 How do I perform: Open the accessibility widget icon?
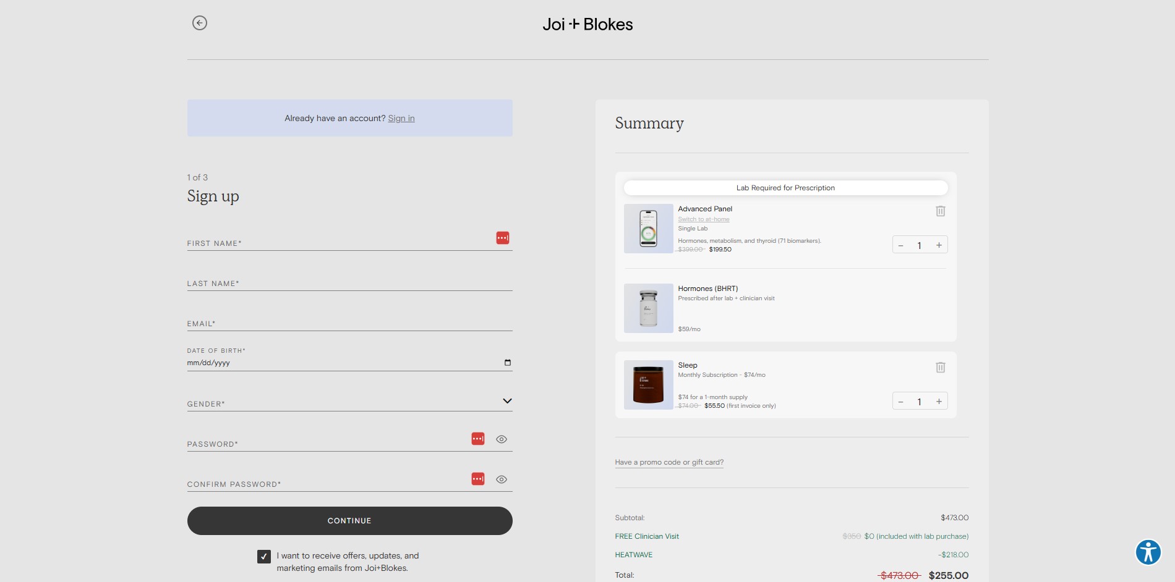[x=1148, y=552]
